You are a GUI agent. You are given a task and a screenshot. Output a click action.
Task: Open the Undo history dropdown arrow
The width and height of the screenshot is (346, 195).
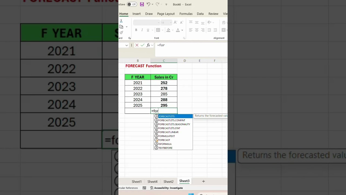(152, 4)
